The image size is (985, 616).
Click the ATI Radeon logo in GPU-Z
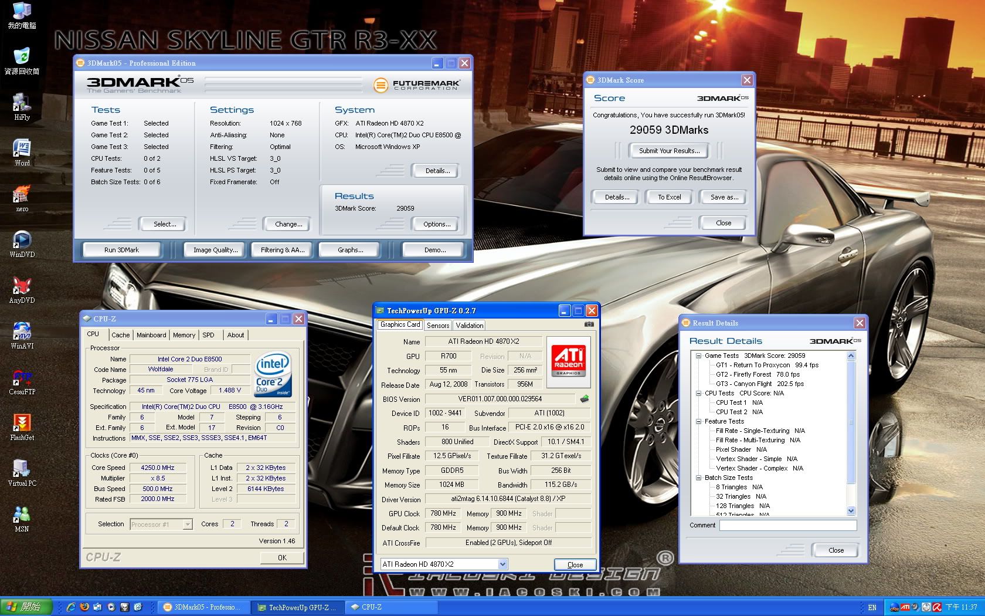pyautogui.click(x=568, y=360)
